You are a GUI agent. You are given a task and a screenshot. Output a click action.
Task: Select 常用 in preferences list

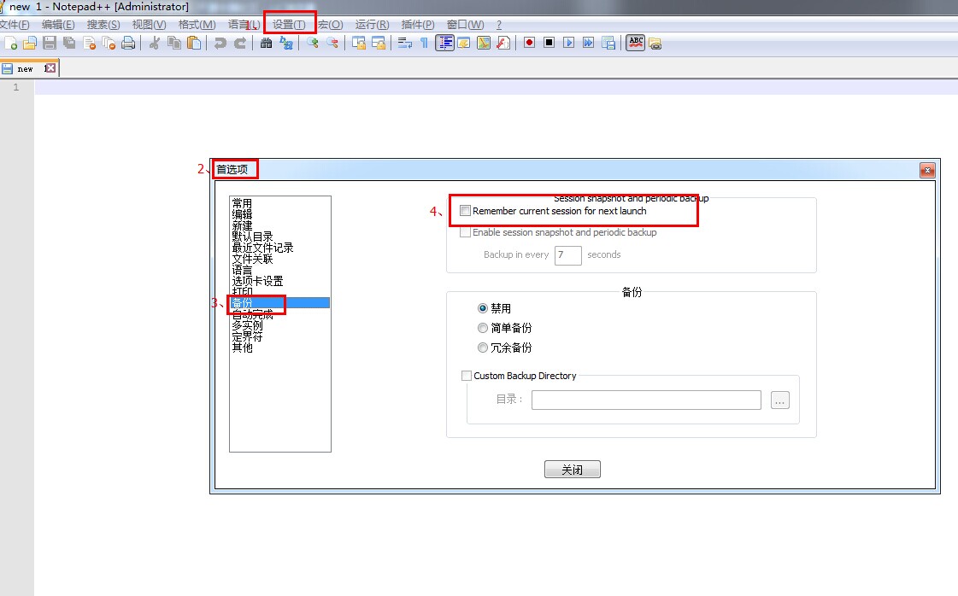[x=242, y=202]
